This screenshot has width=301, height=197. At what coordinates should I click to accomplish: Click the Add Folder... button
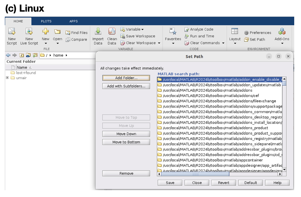[126, 78]
